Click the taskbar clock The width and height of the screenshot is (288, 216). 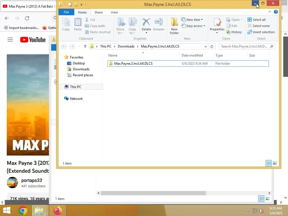click(x=276, y=211)
